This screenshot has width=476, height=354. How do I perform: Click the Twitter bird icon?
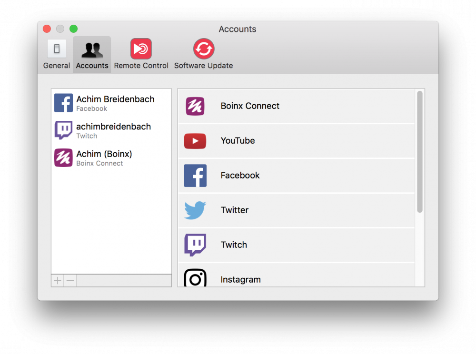pyautogui.click(x=195, y=210)
